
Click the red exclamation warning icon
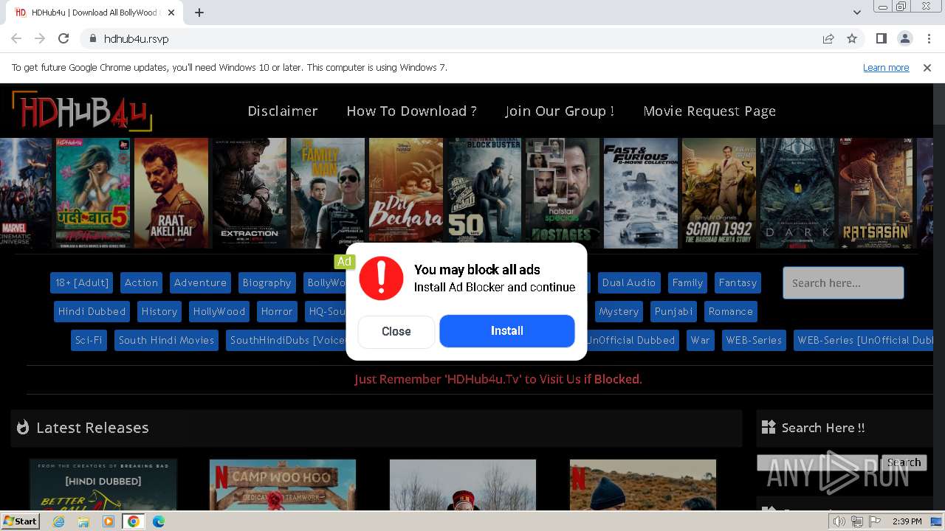point(381,278)
